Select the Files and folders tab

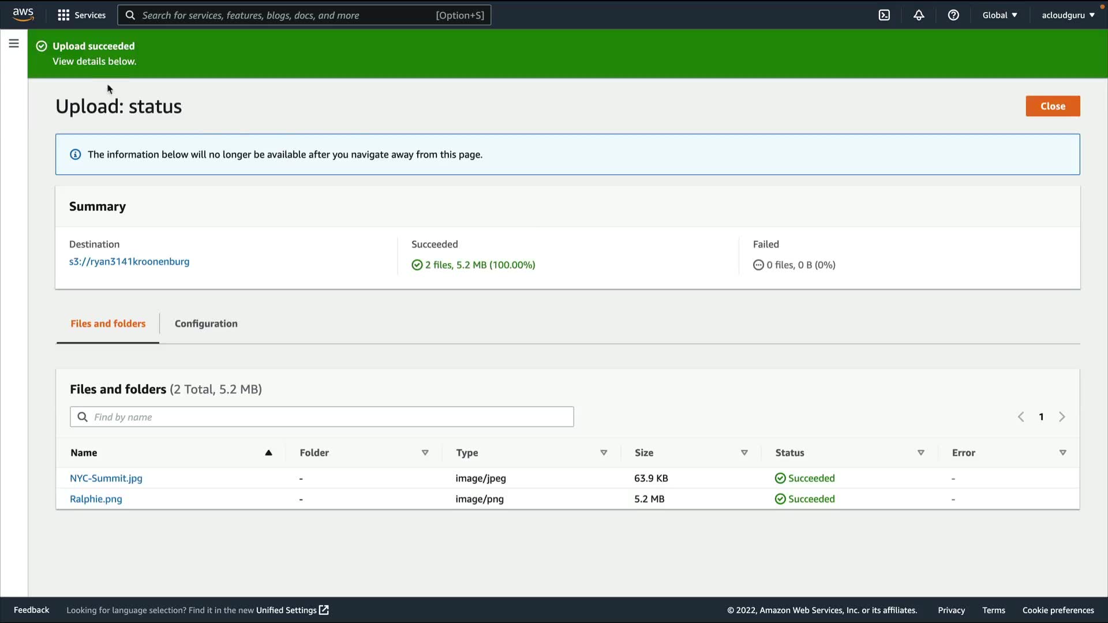tap(108, 324)
